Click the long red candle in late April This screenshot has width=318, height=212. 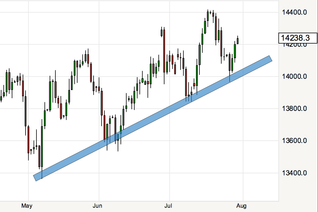pyautogui.click(x=26, y=111)
